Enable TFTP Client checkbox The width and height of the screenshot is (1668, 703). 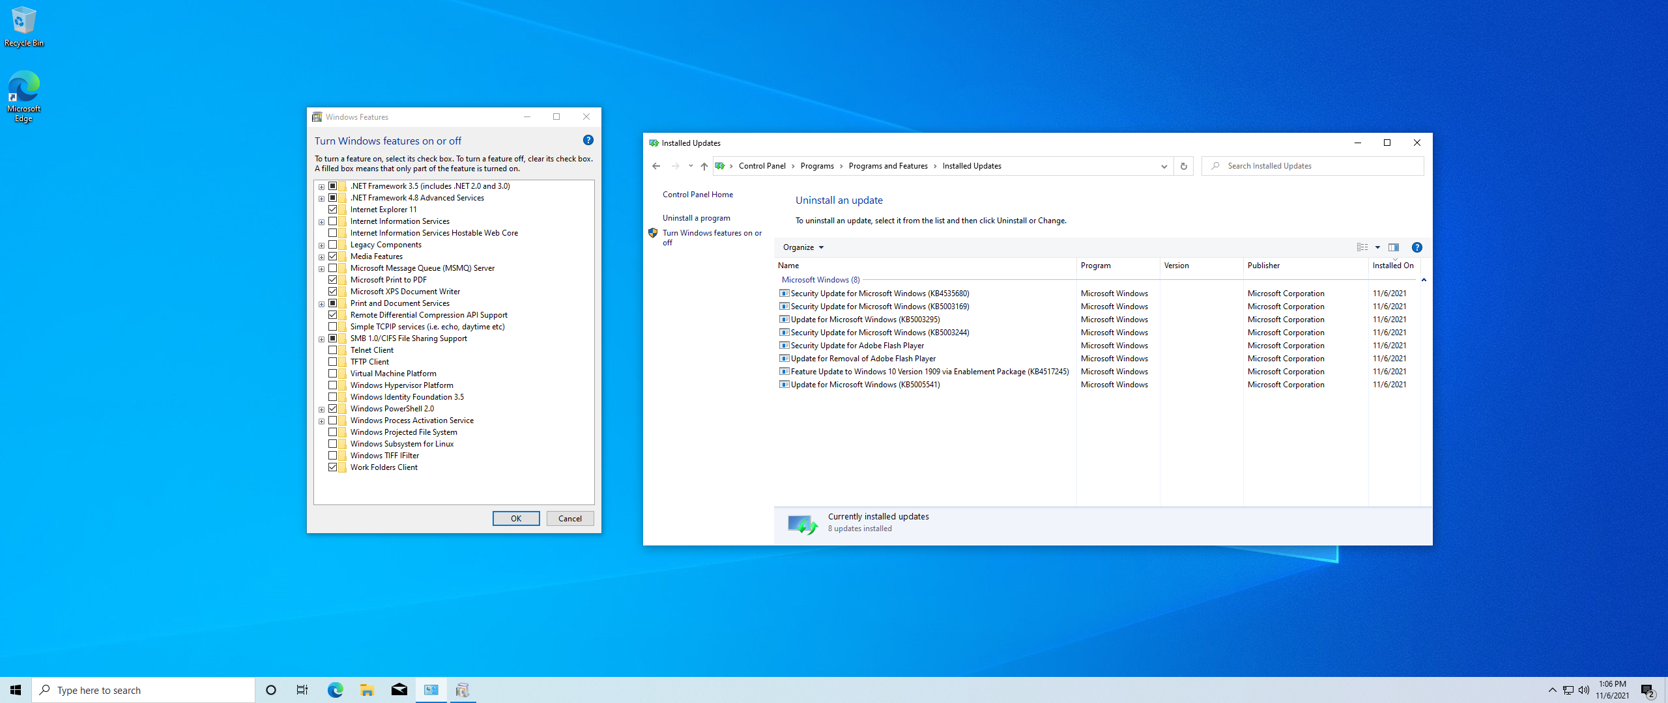pos(333,362)
